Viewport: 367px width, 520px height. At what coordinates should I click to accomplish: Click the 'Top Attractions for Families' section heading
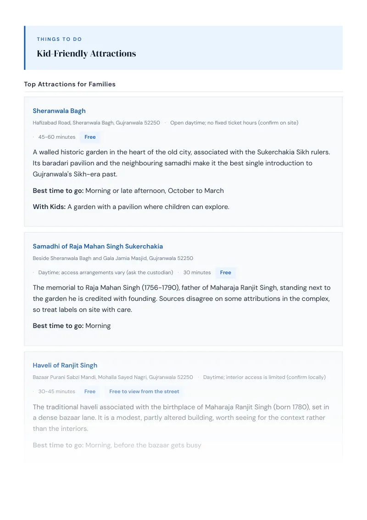(x=70, y=84)
